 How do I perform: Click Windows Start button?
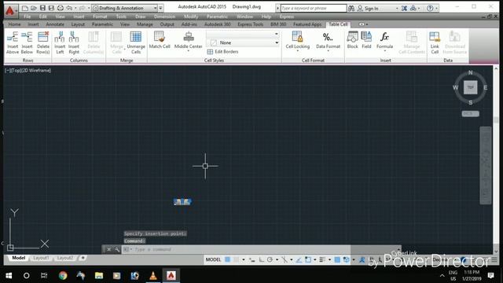(x=9, y=276)
